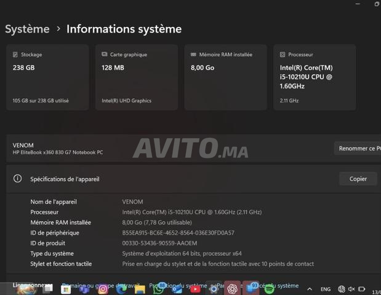Click the Settings gear icon on the taskbar
Viewport: 381px width, 295px height.
tap(214, 289)
